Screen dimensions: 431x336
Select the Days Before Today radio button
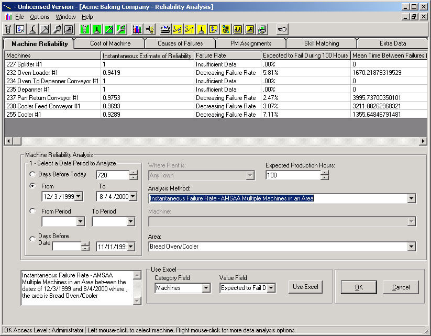[32, 174]
